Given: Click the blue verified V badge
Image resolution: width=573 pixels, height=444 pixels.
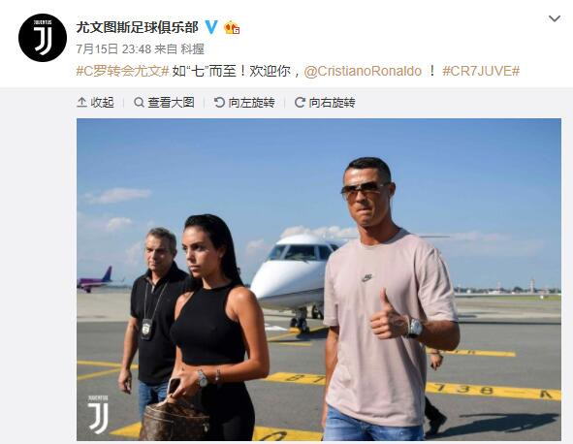Looking at the screenshot, I should [211, 27].
